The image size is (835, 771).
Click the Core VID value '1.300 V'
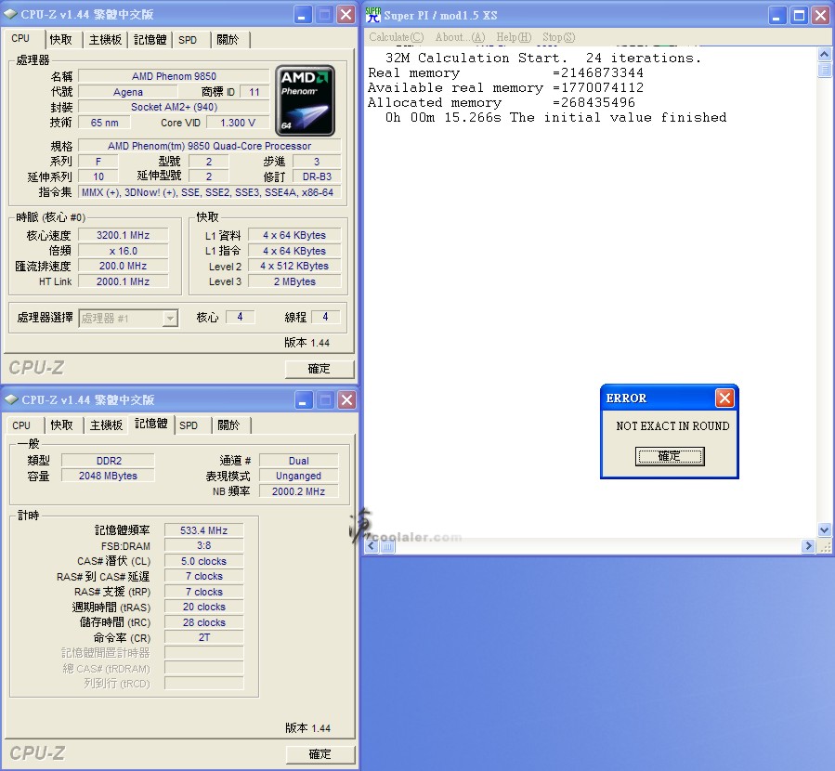click(x=238, y=123)
